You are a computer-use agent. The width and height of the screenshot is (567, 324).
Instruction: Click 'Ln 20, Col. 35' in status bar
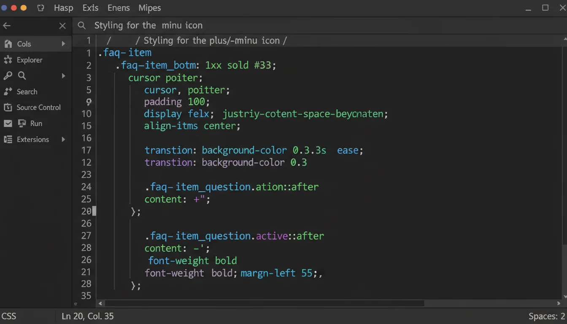[x=88, y=316]
